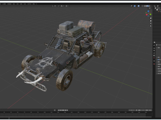Open the viewport Options dropdown below shading
Screen dimensions: 161x120
pyautogui.click(x=150, y=8)
